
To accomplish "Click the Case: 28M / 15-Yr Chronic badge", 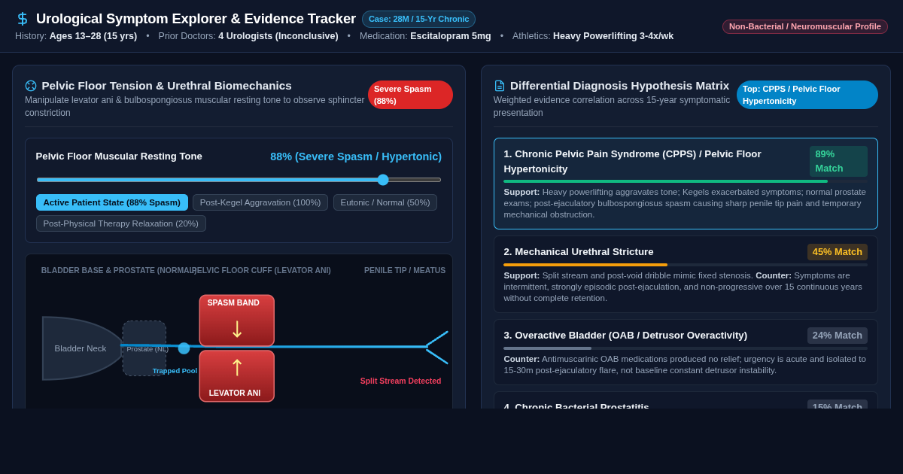I will pyautogui.click(x=418, y=19).
